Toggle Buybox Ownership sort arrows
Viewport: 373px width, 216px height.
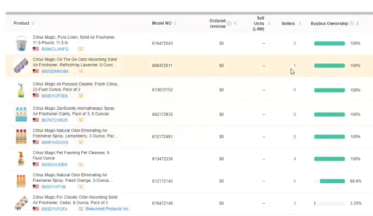coord(358,24)
